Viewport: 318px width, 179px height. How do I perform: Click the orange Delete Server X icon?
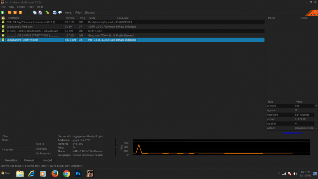point(15,13)
